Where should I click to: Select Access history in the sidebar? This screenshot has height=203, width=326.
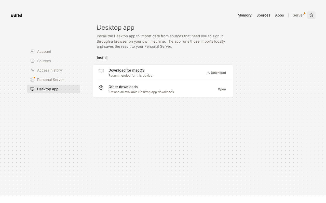click(x=54, y=70)
